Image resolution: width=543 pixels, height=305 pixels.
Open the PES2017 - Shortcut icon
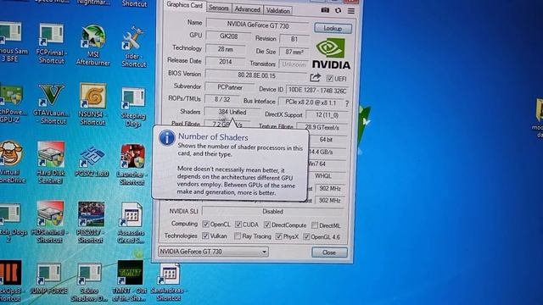pyautogui.click(x=91, y=222)
